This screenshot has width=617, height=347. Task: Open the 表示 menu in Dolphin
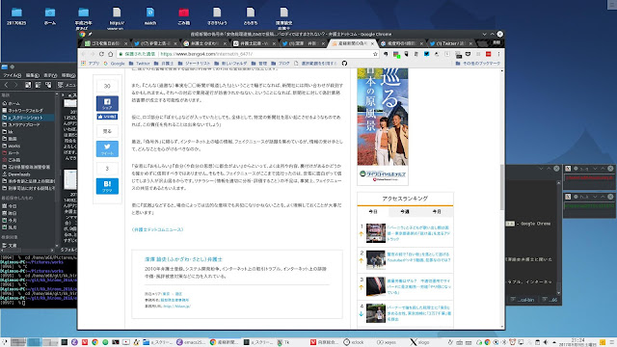pos(50,75)
